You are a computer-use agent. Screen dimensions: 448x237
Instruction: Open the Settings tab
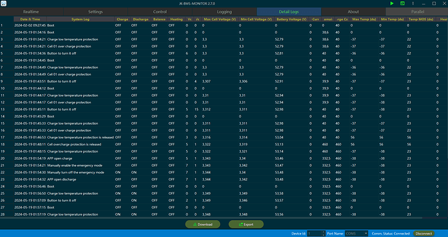click(95, 12)
